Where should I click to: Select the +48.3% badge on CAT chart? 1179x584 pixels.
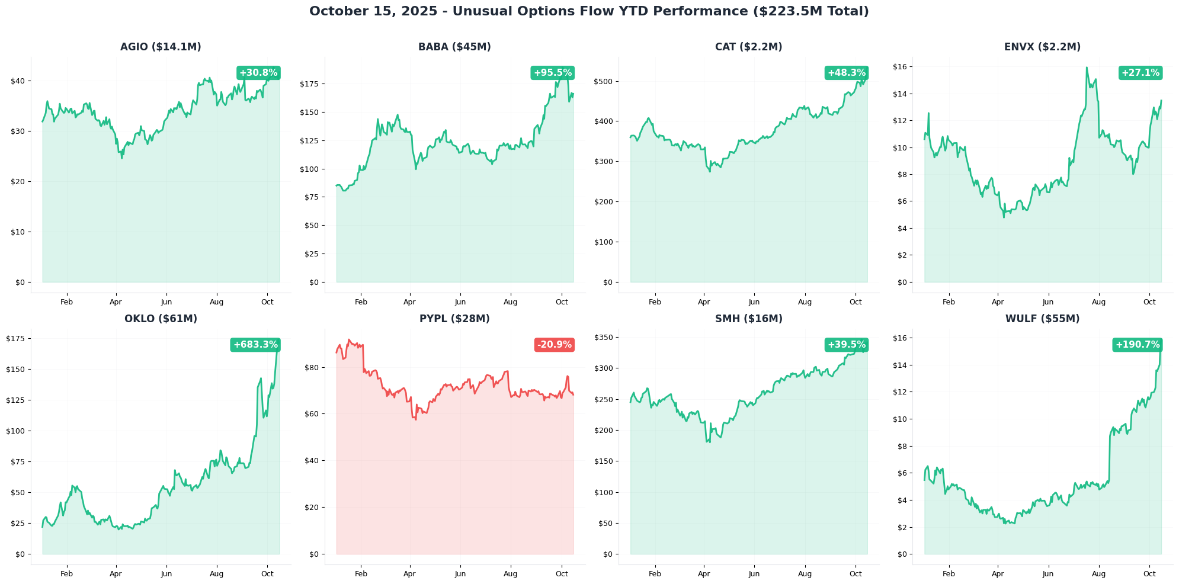point(846,73)
